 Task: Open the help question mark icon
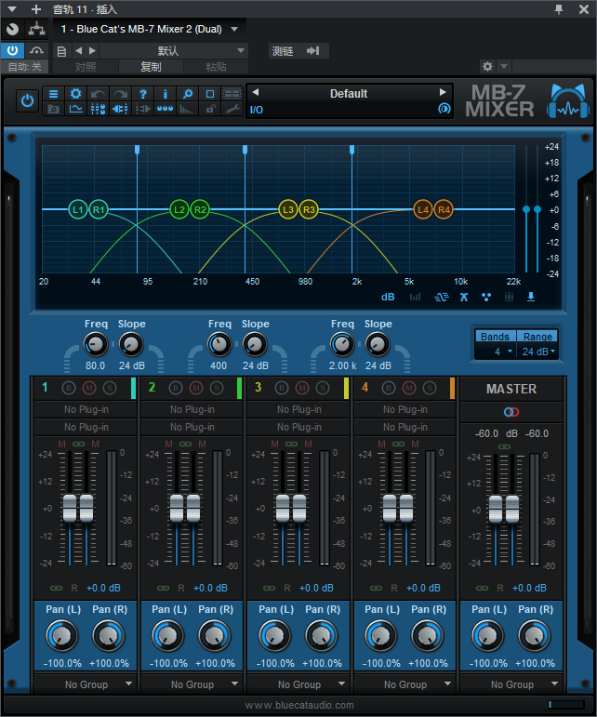(142, 94)
